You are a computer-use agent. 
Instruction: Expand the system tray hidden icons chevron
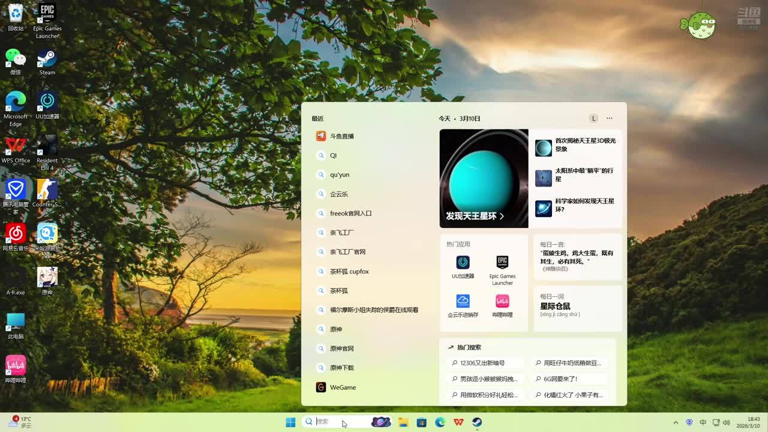pyautogui.click(x=676, y=422)
